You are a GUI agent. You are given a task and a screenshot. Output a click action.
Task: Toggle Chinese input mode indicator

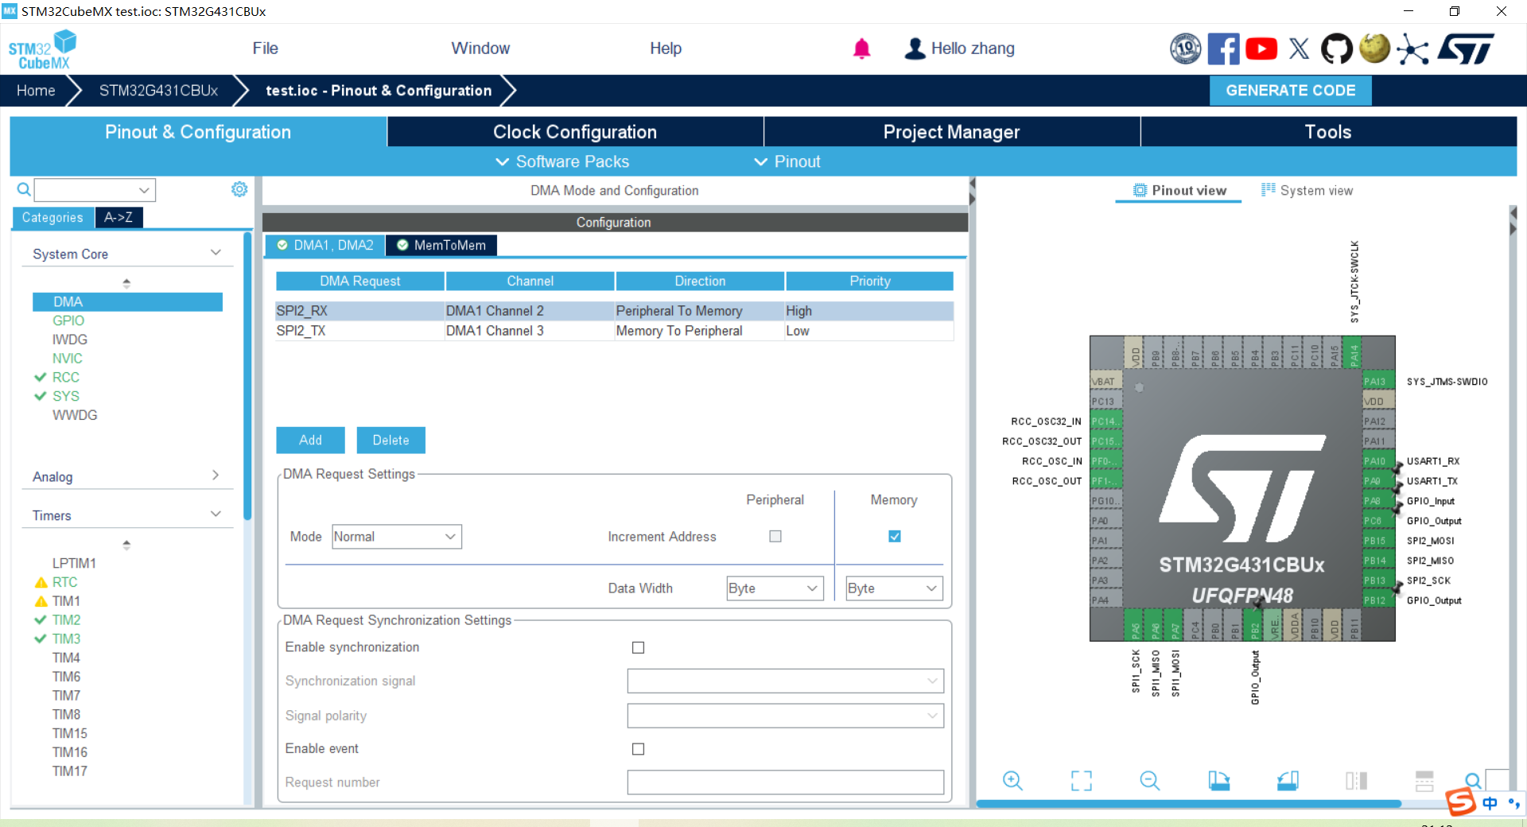coord(1490,803)
